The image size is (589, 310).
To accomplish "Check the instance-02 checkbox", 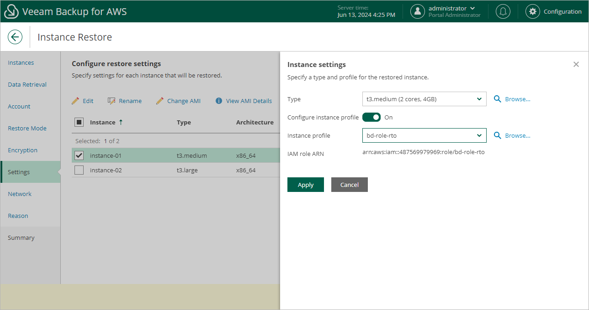I will tap(79, 170).
